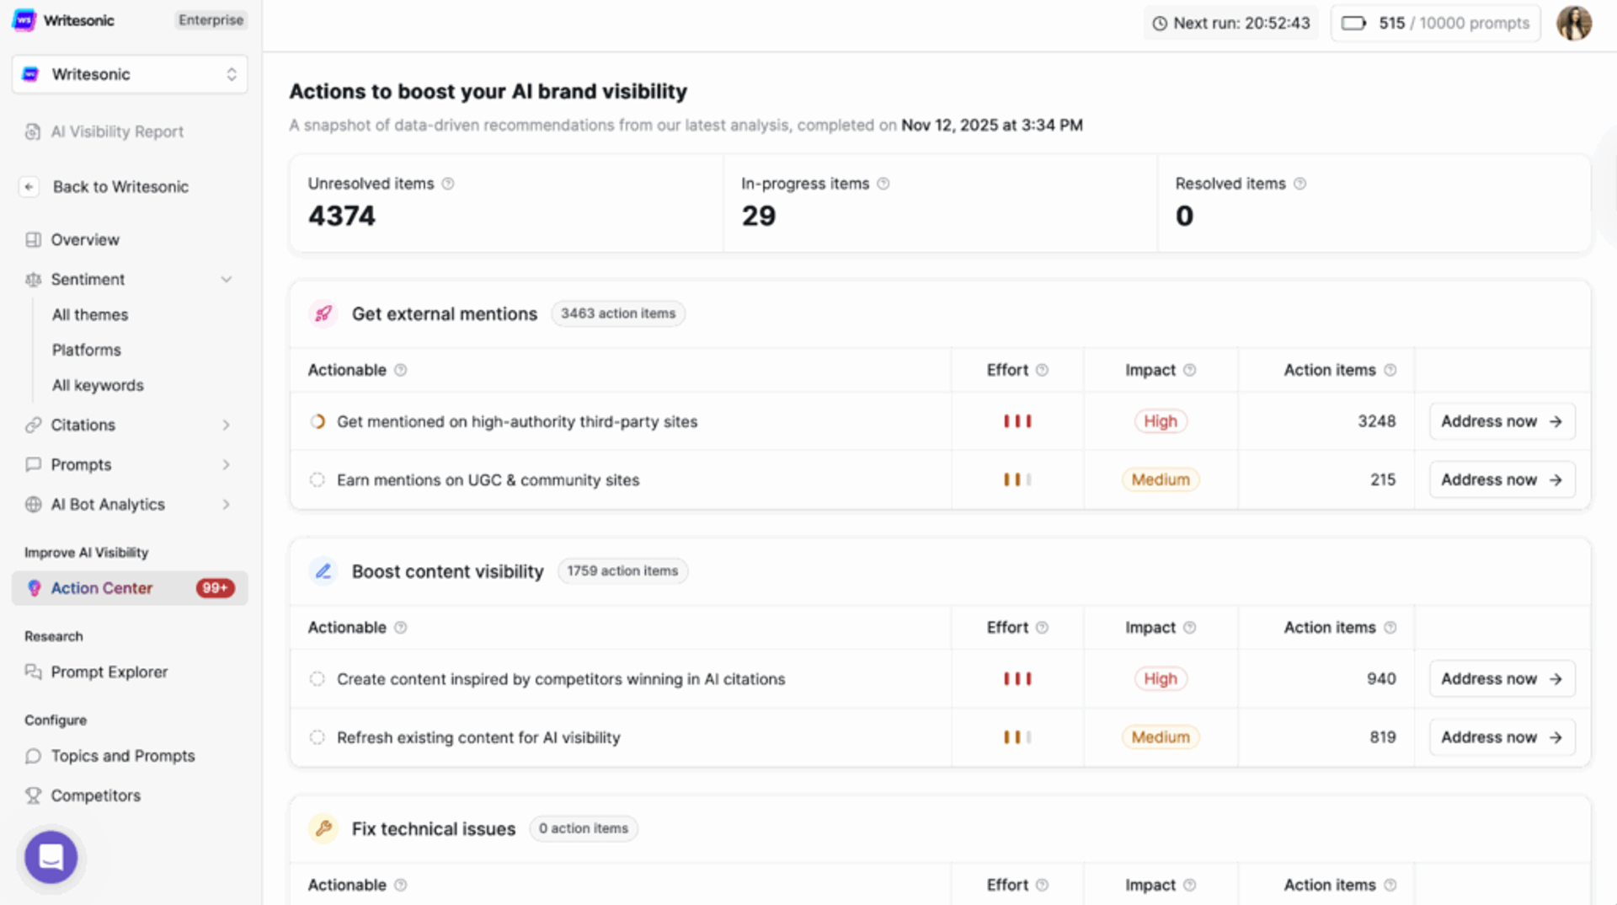Screen dimensions: 1617x905
Task: Click the Resolved items help icon
Action: 1299,184
